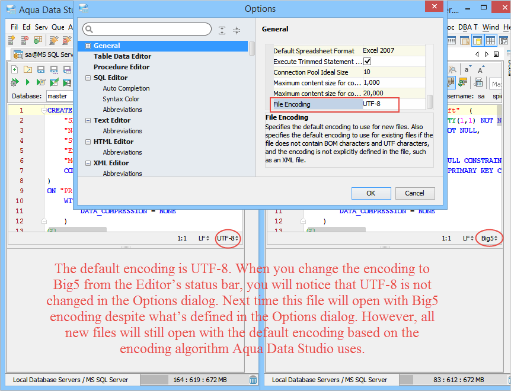Image resolution: width=511 pixels, height=391 pixels.
Task: Open the Edit menu
Action: pyautogui.click(x=27, y=27)
